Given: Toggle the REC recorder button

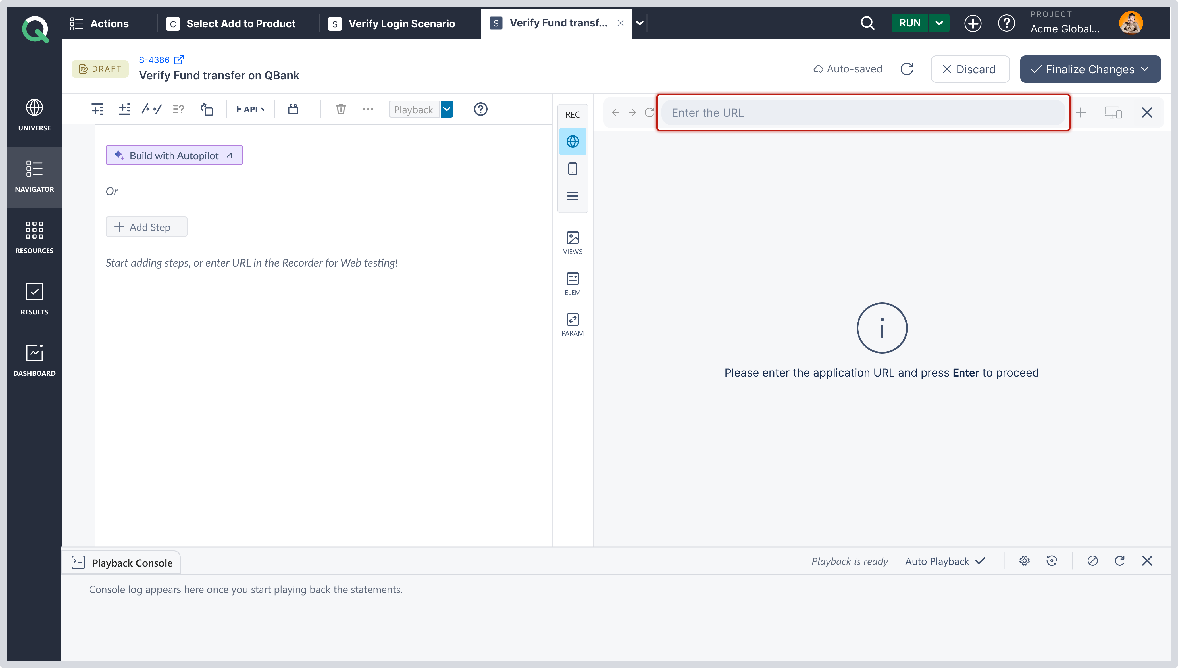Looking at the screenshot, I should [x=572, y=114].
